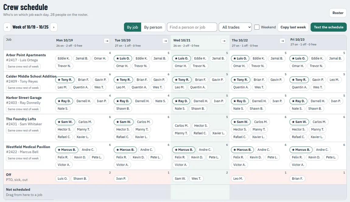
Task: Switch to By person view
Action: (x=153, y=27)
